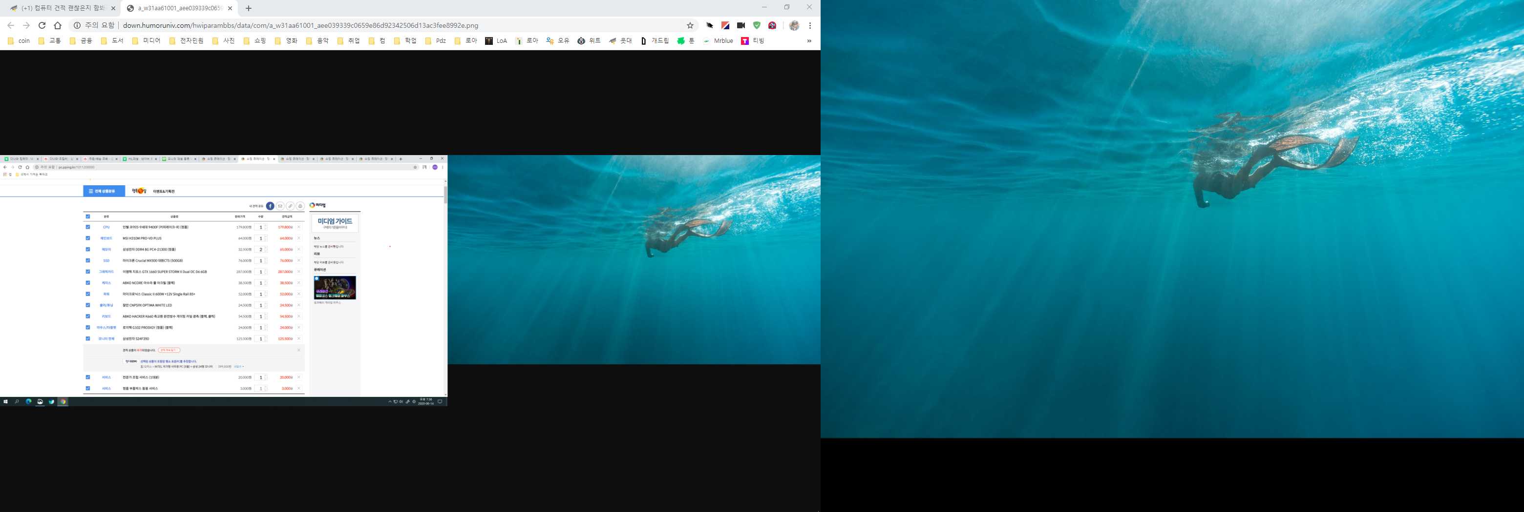Open the 학업 bookmark folder
Image resolution: width=1524 pixels, height=512 pixels.
tap(405, 41)
